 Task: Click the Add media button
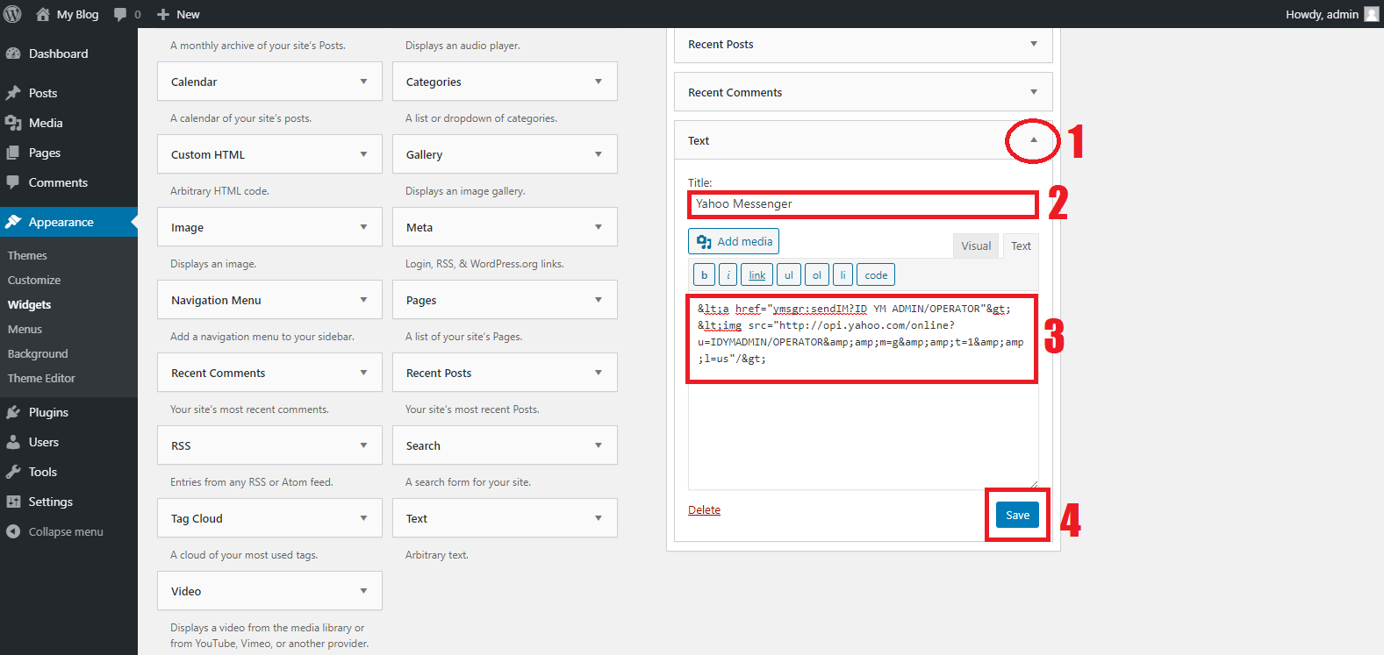pos(734,241)
